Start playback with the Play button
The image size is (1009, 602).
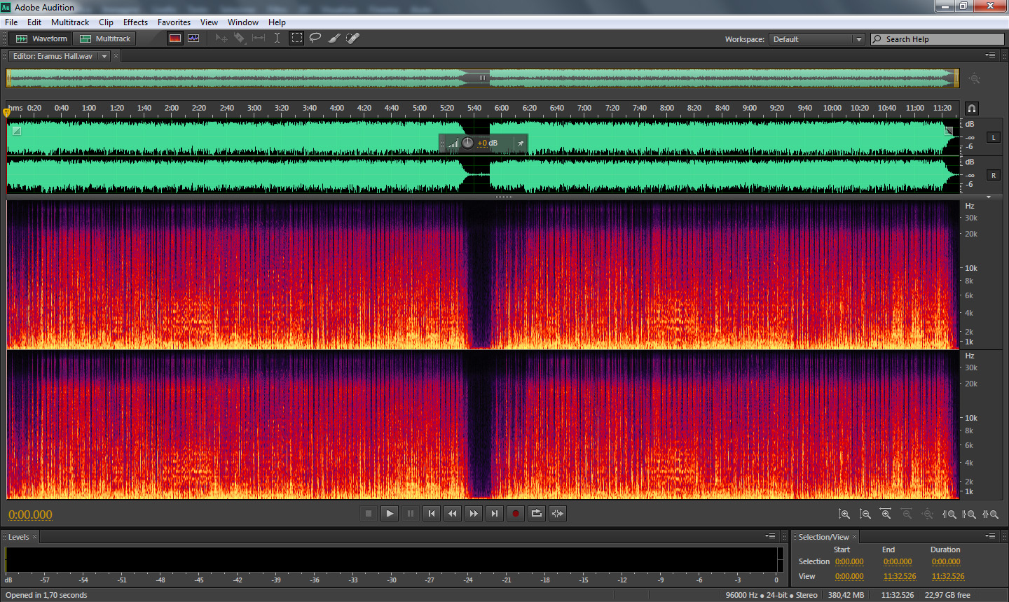390,514
